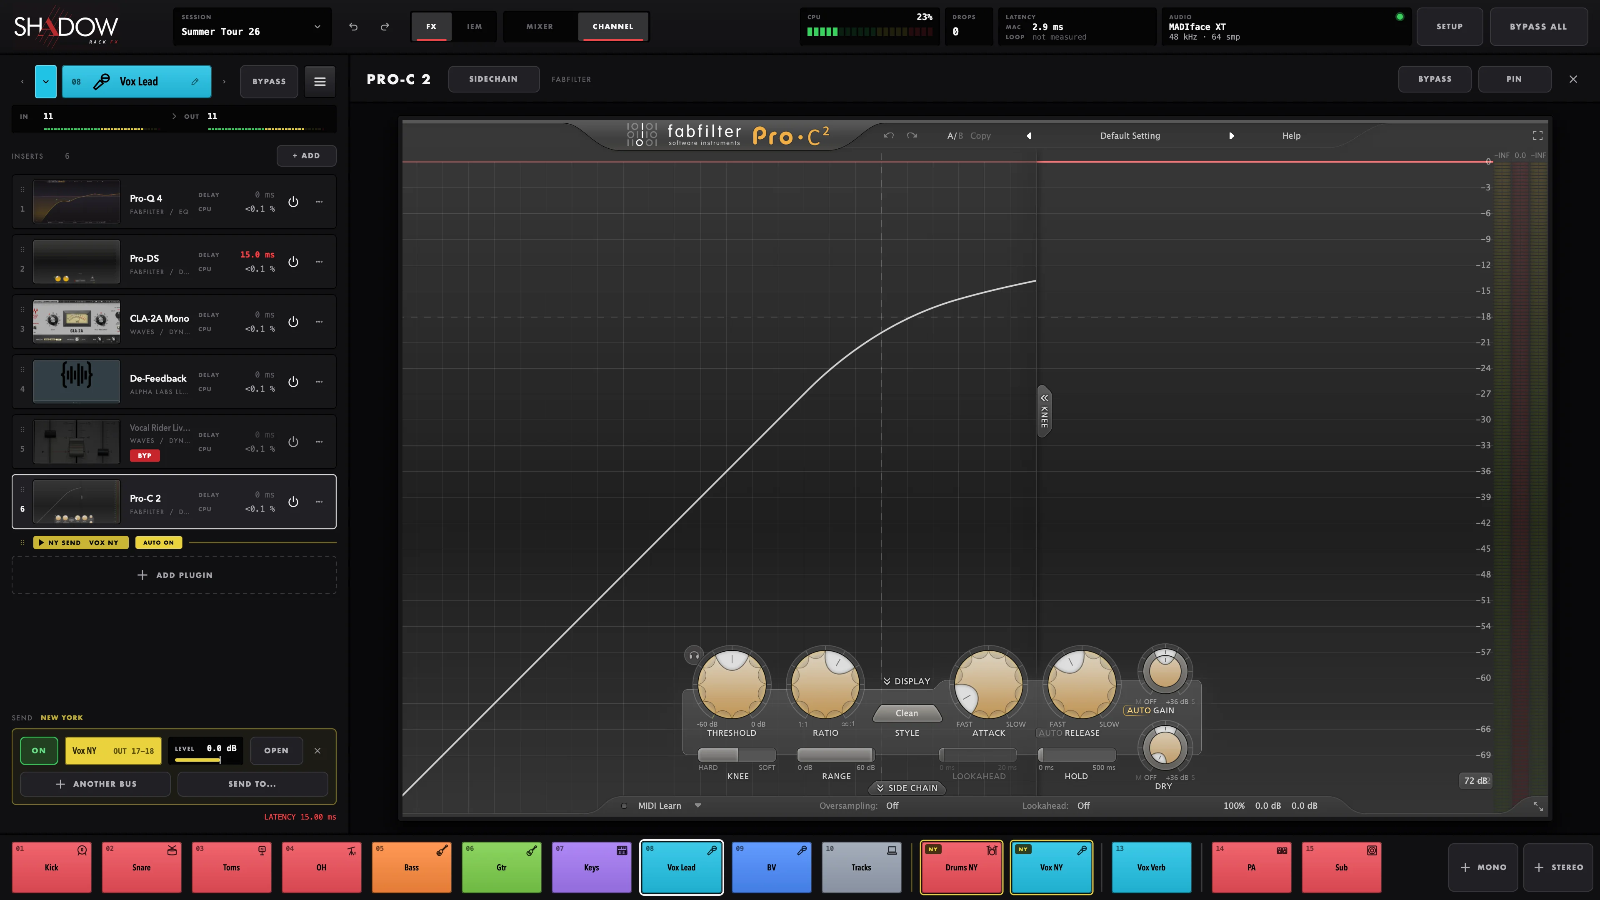Enable audition threshold headphone icon
This screenshot has width=1600, height=900.
pos(694,655)
